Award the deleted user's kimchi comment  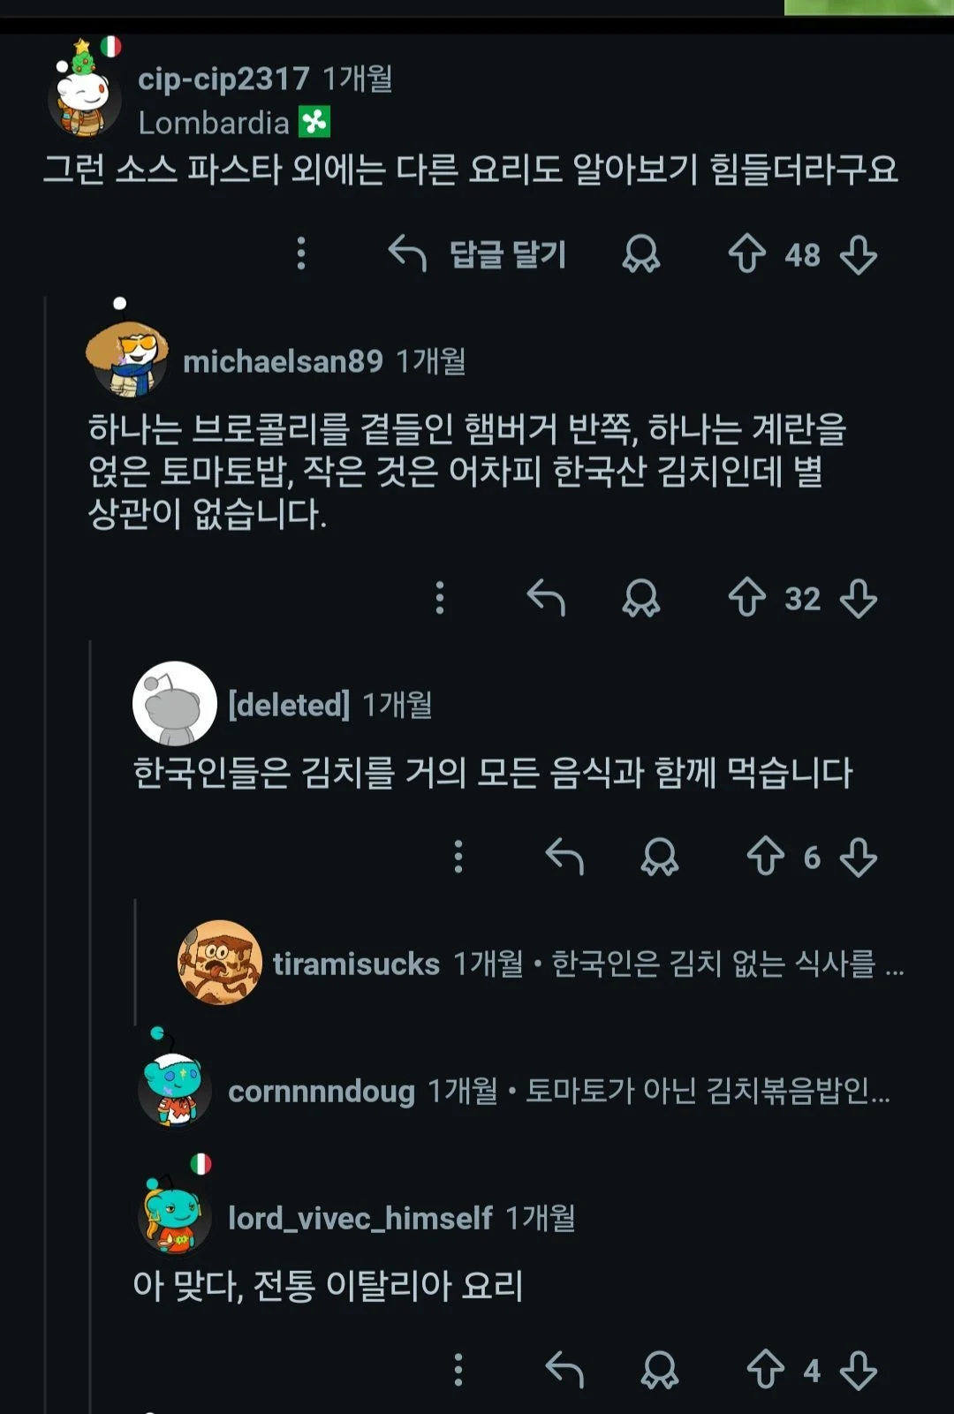click(659, 857)
